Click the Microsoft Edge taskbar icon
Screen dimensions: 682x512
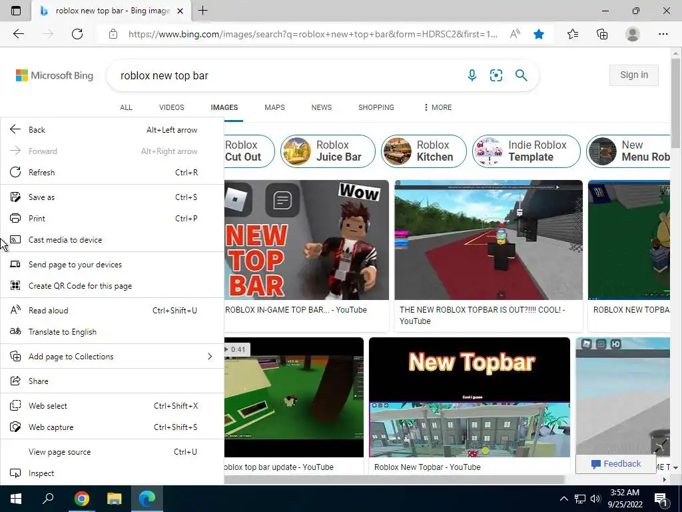147,499
